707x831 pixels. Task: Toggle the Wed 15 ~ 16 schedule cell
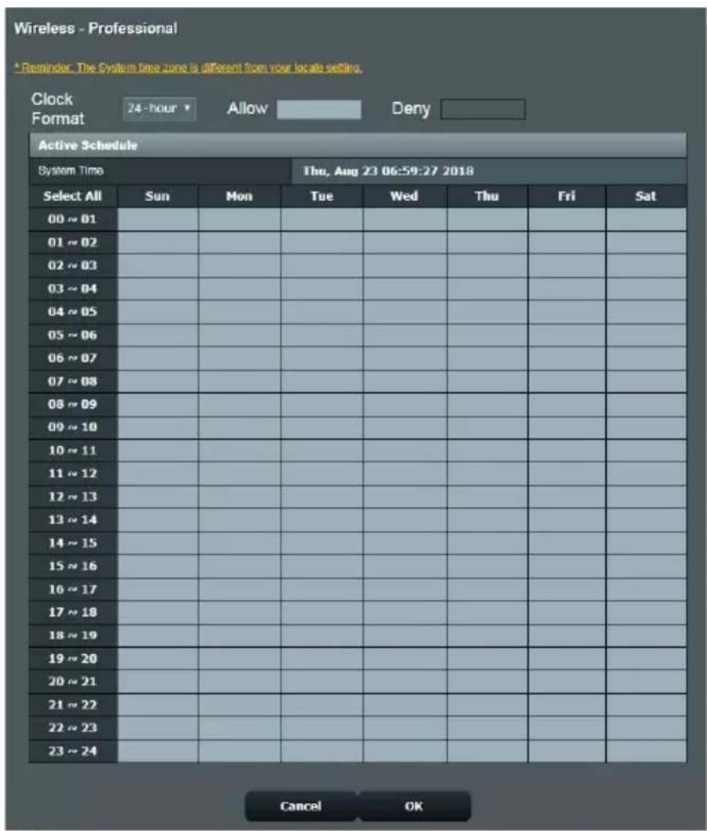coord(405,566)
